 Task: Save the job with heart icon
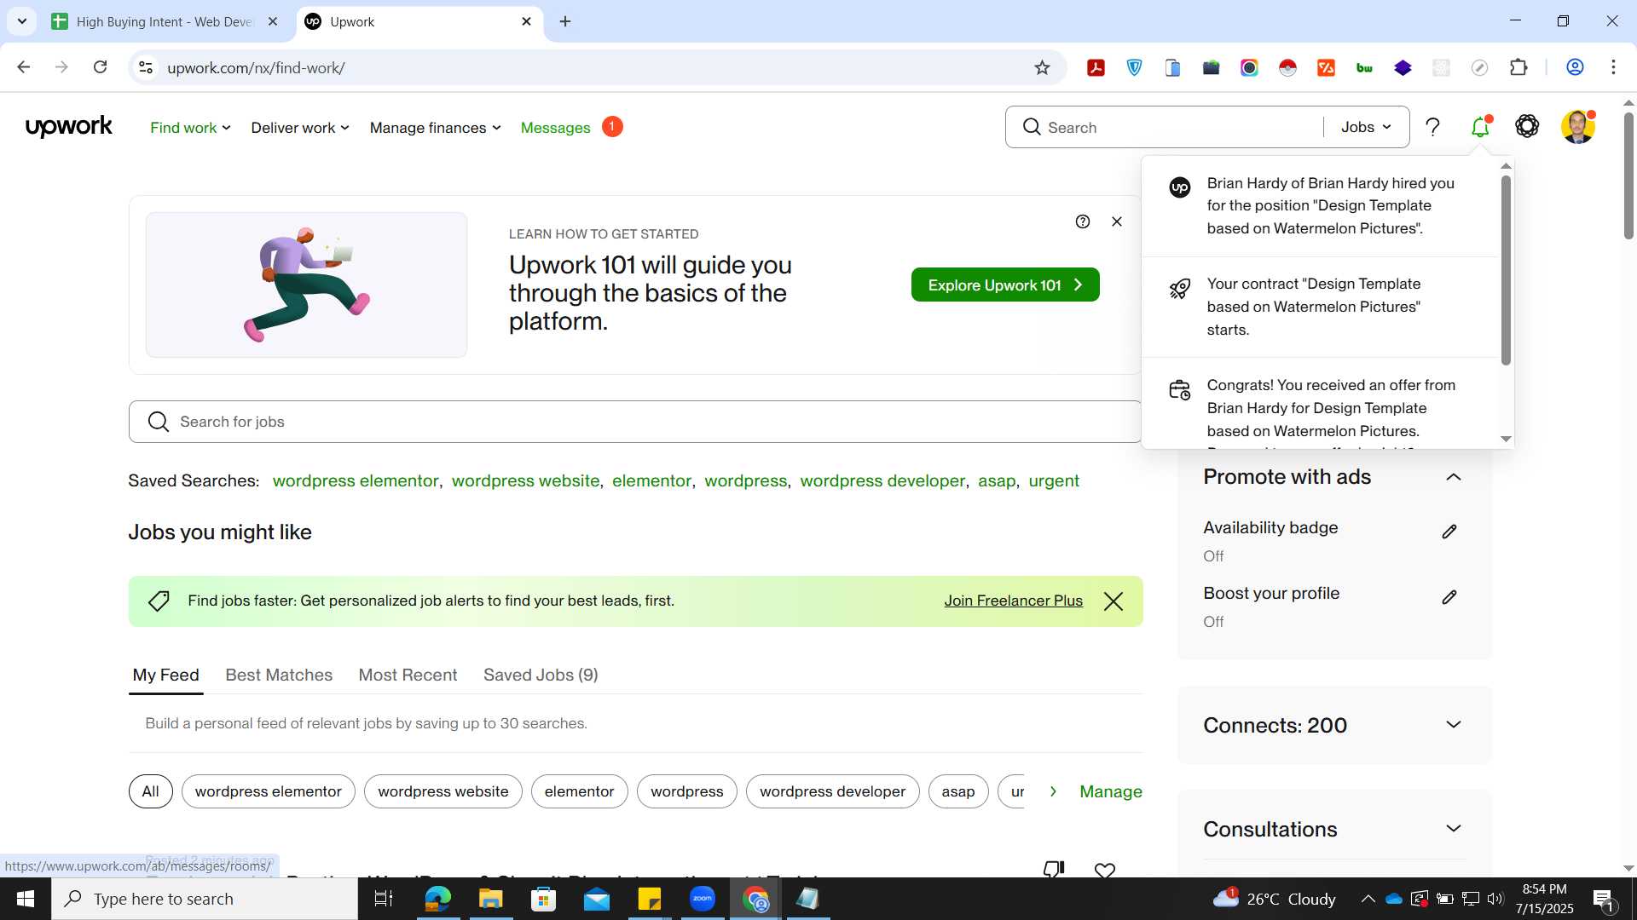(1105, 870)
